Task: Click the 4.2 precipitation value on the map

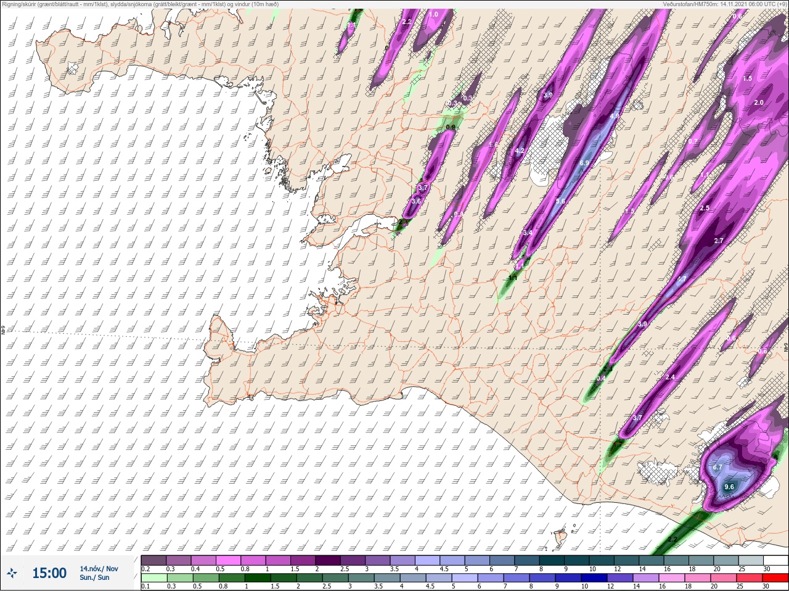Action: (520, 151)
